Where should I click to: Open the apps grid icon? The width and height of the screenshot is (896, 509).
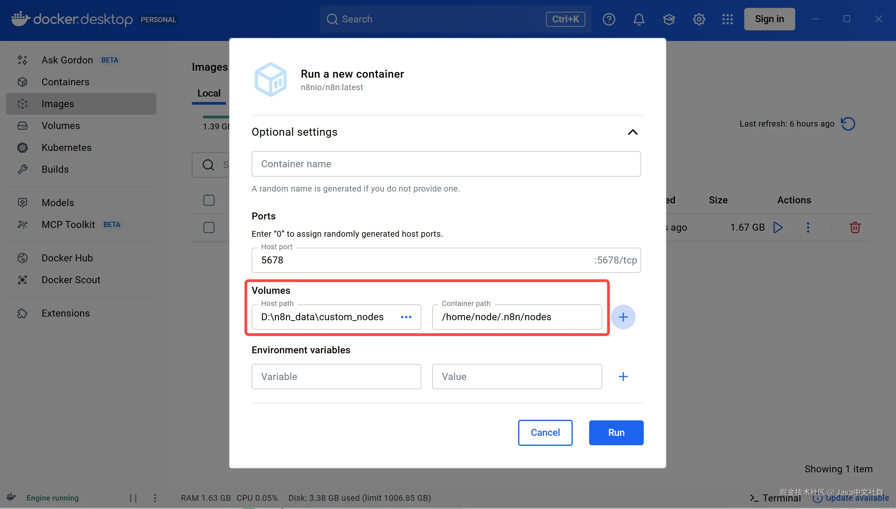coord(728,19)
